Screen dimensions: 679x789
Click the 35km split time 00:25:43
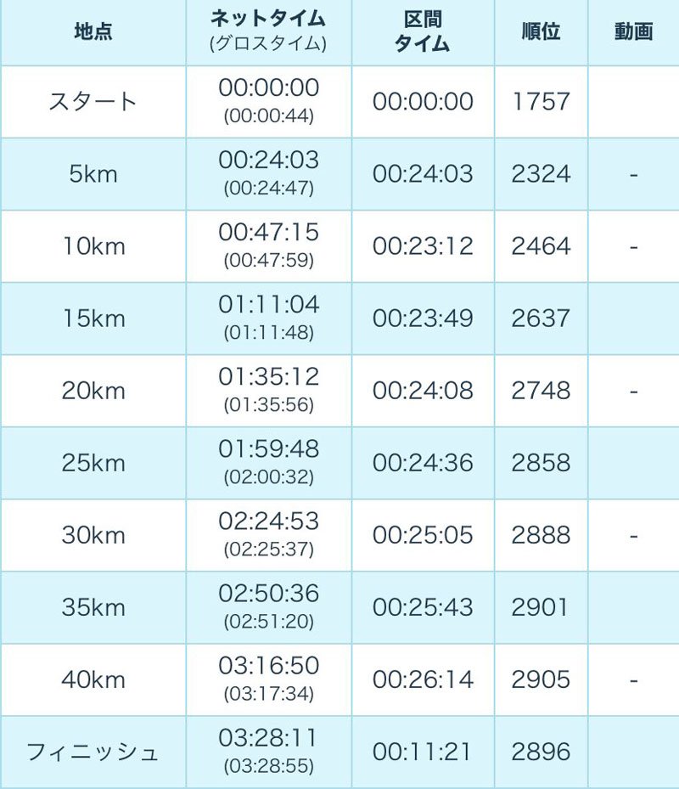coord(423,607)
